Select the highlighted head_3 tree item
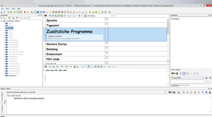212x117 pixels. coord(11,28)
